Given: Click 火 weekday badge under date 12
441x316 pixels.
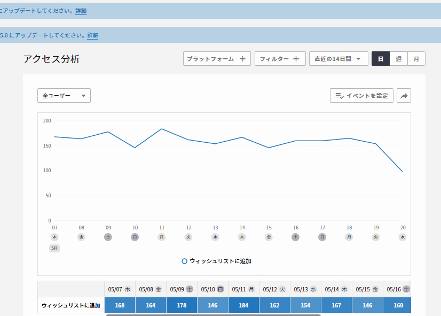Looking at the screenshot, I should coord(188,237).
